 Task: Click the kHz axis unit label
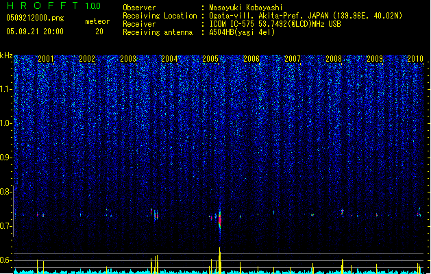click(x=6, y=55)
